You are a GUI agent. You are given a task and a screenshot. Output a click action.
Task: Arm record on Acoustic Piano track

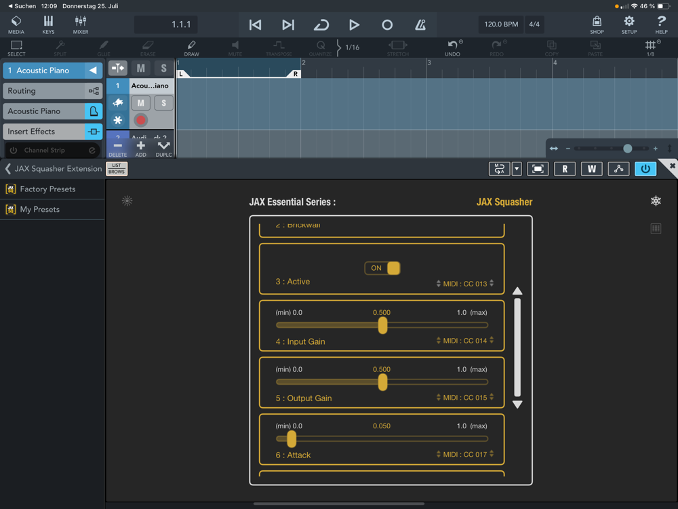140,120
